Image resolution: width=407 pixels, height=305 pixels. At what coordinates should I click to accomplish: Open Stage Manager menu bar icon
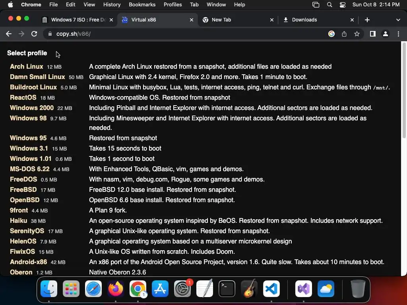pyautogui.click(x=316, y=5)
